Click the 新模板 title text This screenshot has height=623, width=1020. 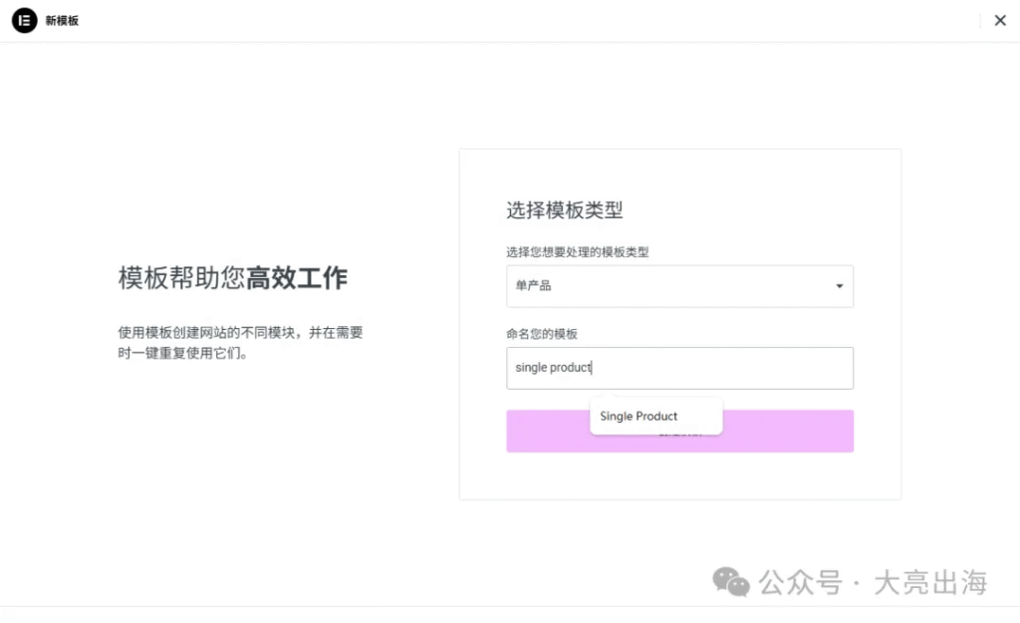(x=62, y=21)
